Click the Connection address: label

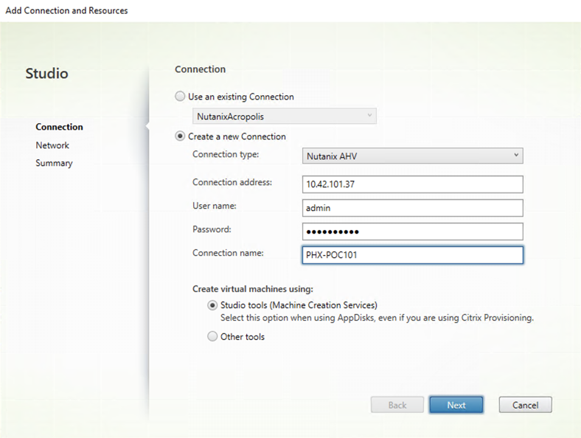[232, 182]
